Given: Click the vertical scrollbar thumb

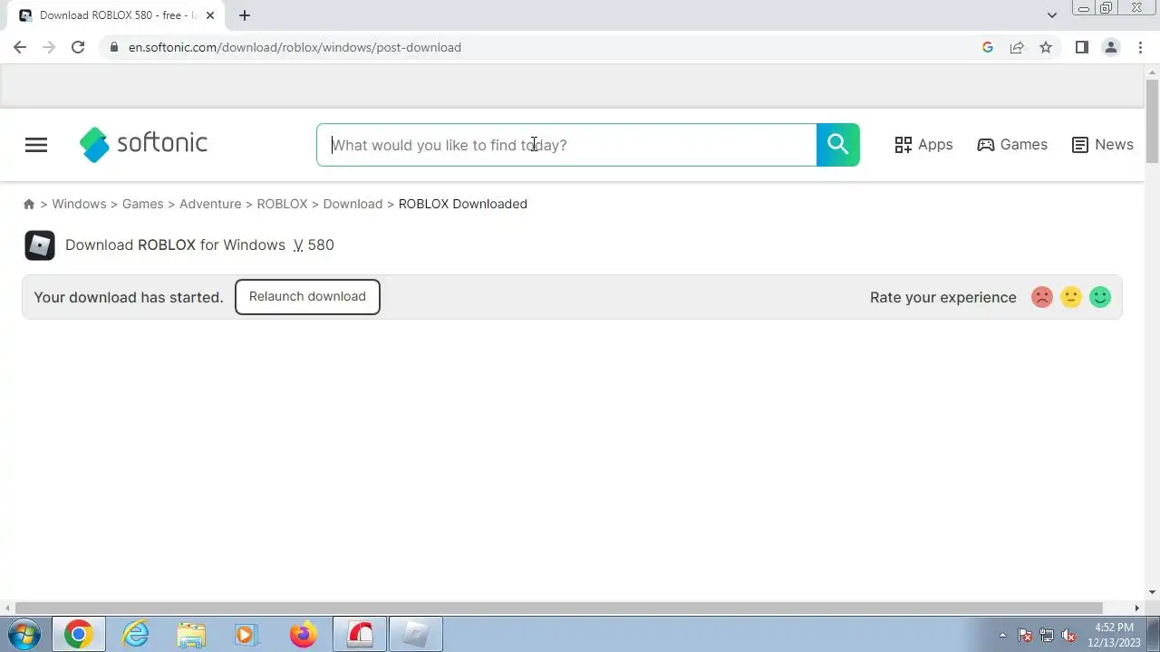Looking at the screenshot, I should point(1152,122).
